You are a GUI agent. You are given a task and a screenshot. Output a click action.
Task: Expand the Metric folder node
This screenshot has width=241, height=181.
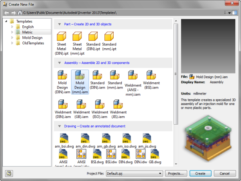tap(12, 32)
